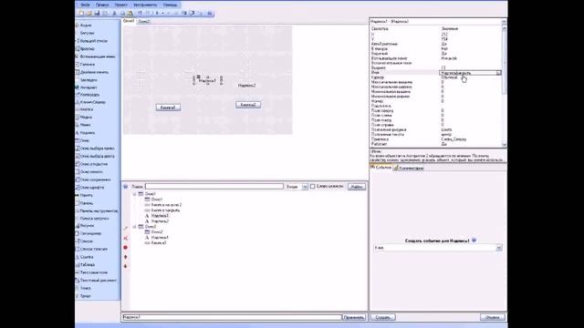This screenshot has width=584, height=328.
Task: Select the Медиа component
Action: pos(86,118)
